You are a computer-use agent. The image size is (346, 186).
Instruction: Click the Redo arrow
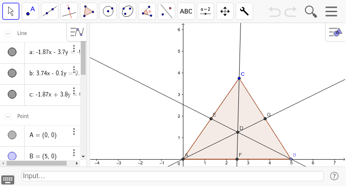pyautogui.click(x=290, y=12)
